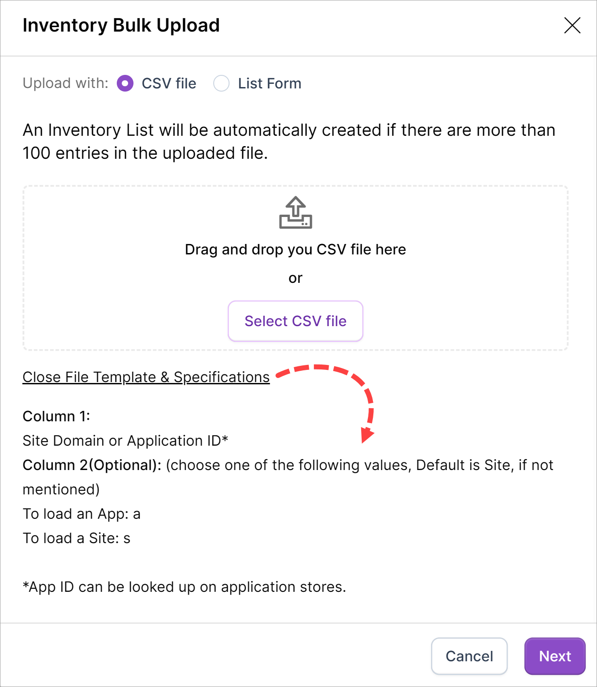Choose the List Form radio button

(x=221, y=83)
